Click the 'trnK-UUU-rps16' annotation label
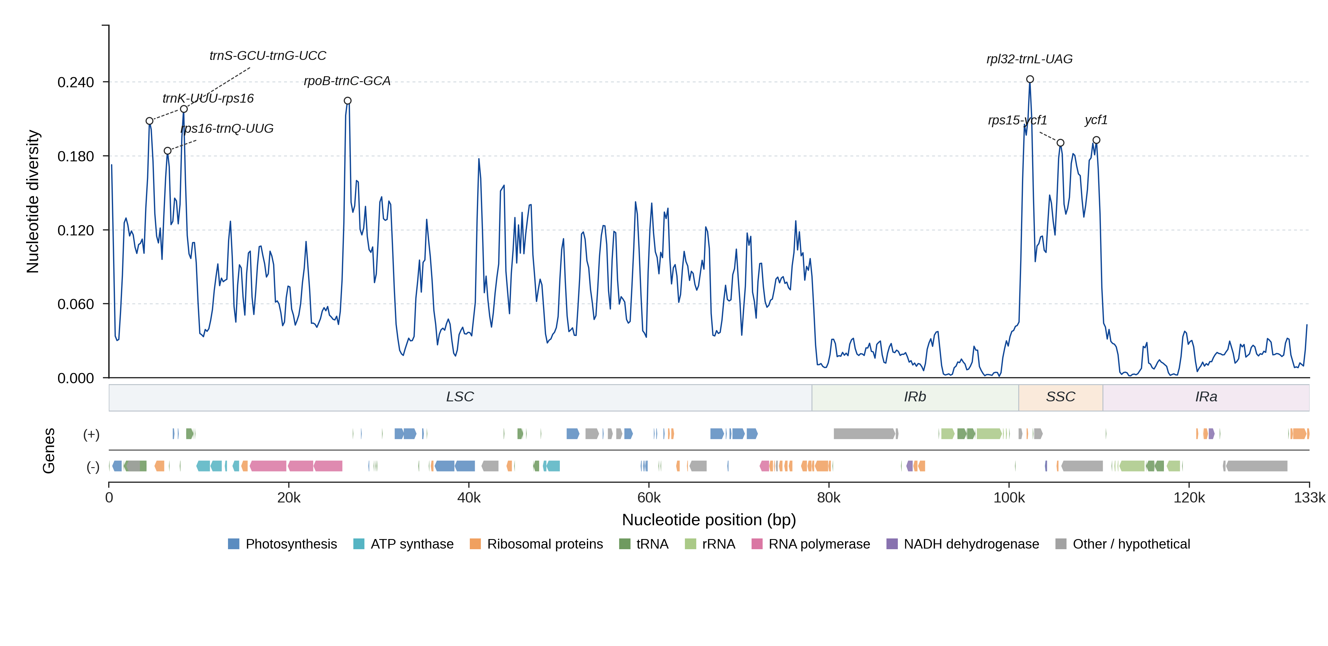The image size is (1328, 646). 208,98
